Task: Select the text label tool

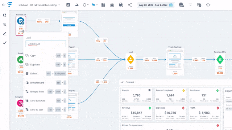Action: [x=68, y=5]
